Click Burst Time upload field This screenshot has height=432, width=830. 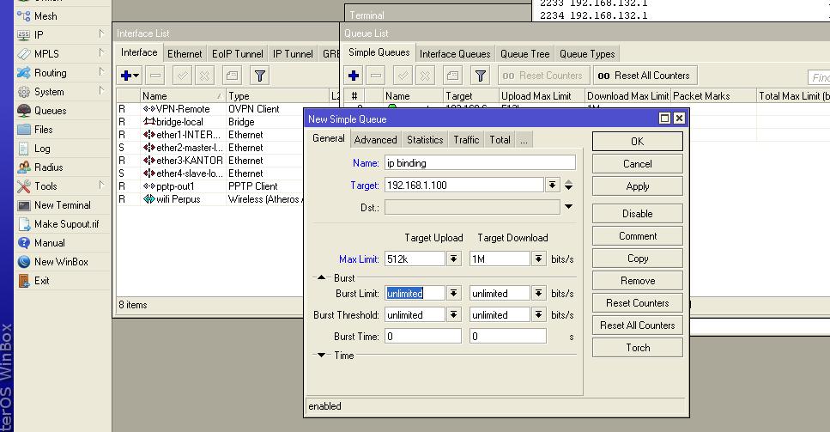point(422,336)
